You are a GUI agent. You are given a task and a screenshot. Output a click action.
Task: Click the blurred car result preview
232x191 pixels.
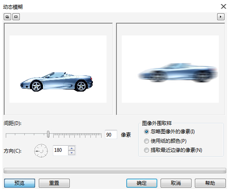(170, 69)
